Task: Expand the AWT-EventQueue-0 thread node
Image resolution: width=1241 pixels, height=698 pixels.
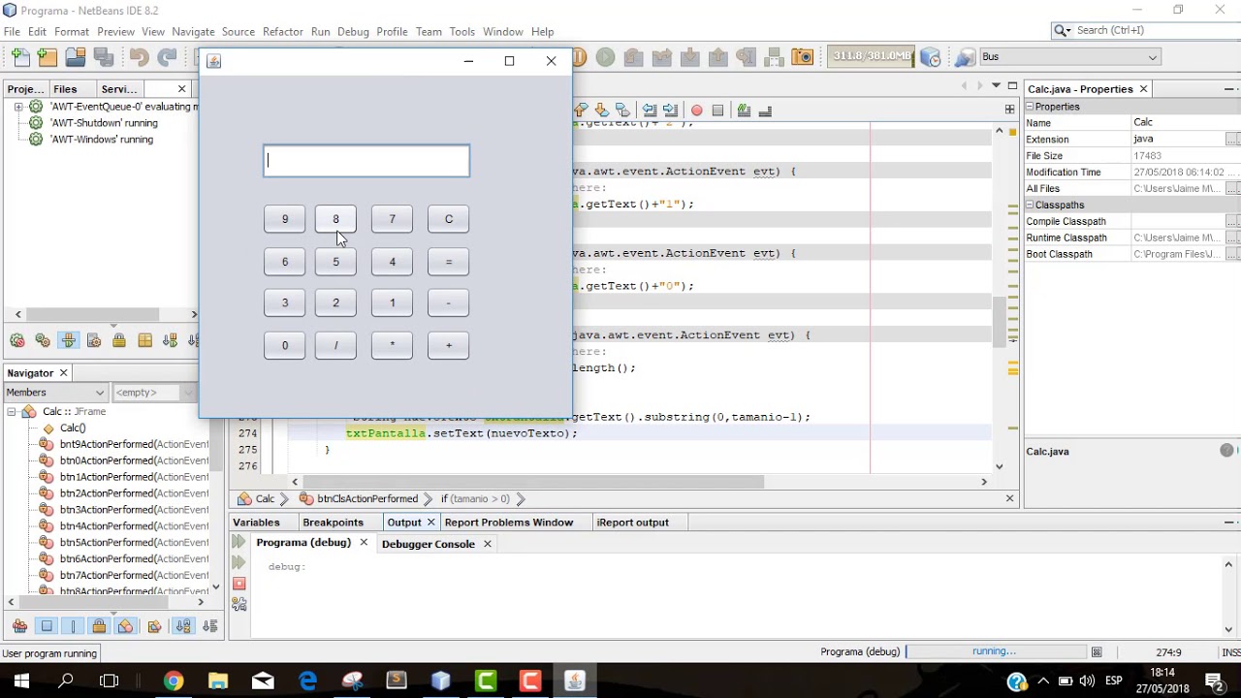Action: tap(18, 107)
